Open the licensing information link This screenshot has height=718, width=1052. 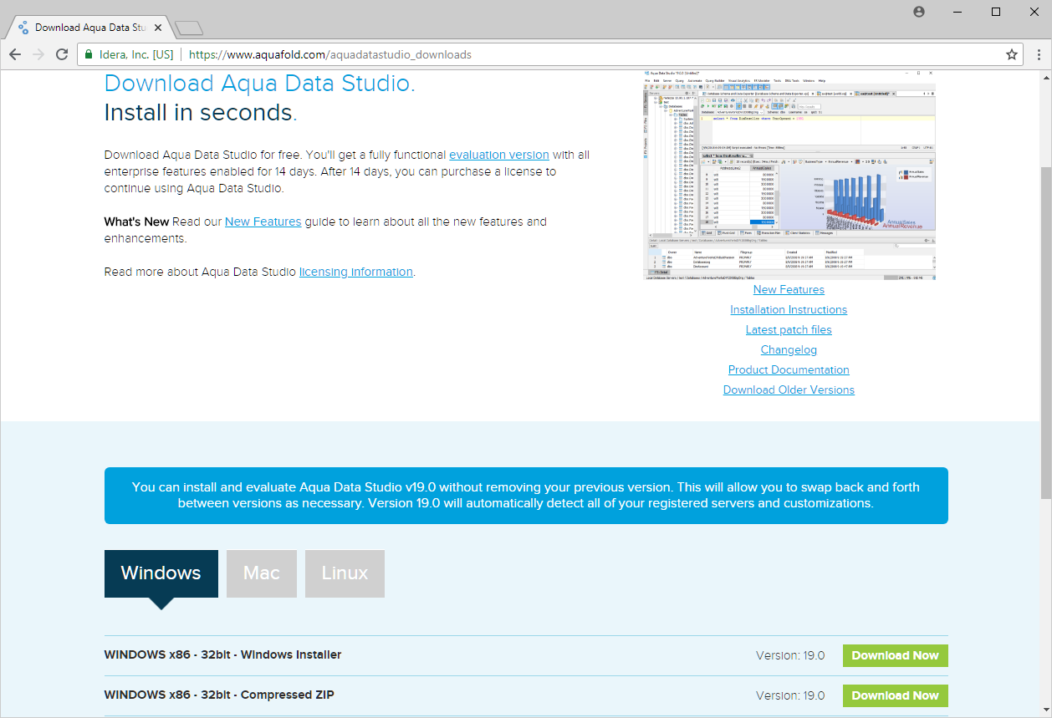point(356,272)
